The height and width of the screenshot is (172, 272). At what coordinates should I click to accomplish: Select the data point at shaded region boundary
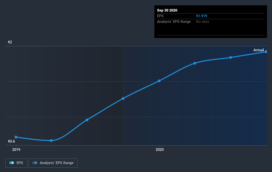(x=123, y=99)
